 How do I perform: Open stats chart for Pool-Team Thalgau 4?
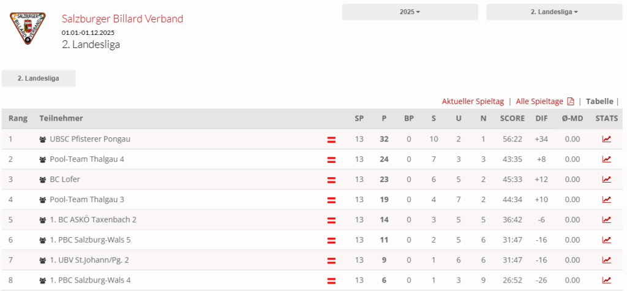(x=606, y=159)
